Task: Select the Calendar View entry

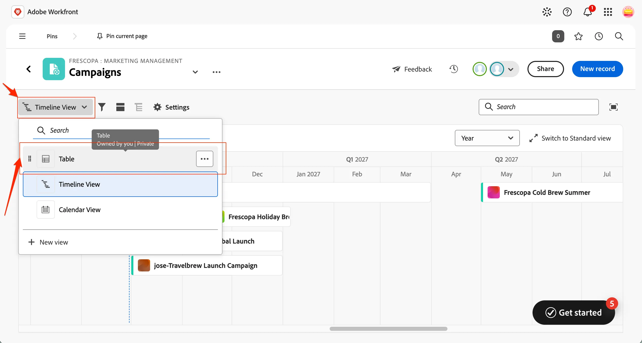Action: tap(120, 210)
